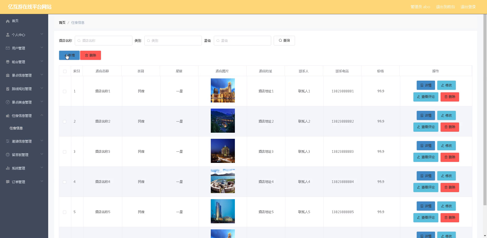Check the checkbox for row 2 酒店名称2
The image size is (487, 238).
[65, 122]
